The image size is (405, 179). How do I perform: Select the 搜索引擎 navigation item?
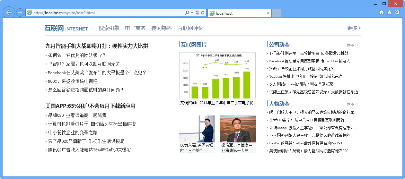(109, 28)
